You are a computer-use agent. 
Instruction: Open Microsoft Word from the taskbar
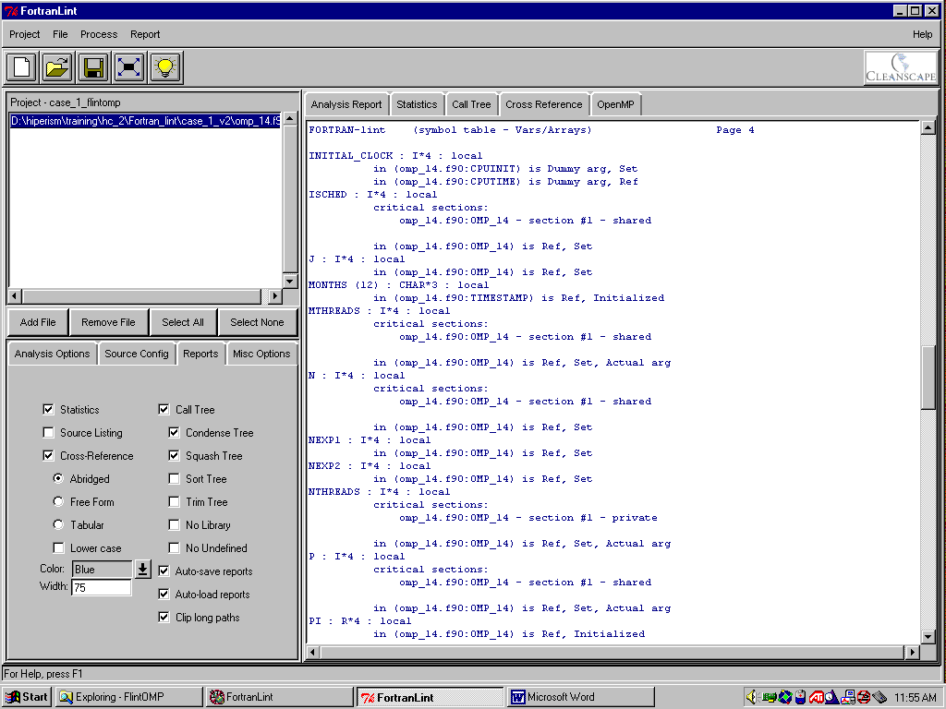(x=581, y=697)
